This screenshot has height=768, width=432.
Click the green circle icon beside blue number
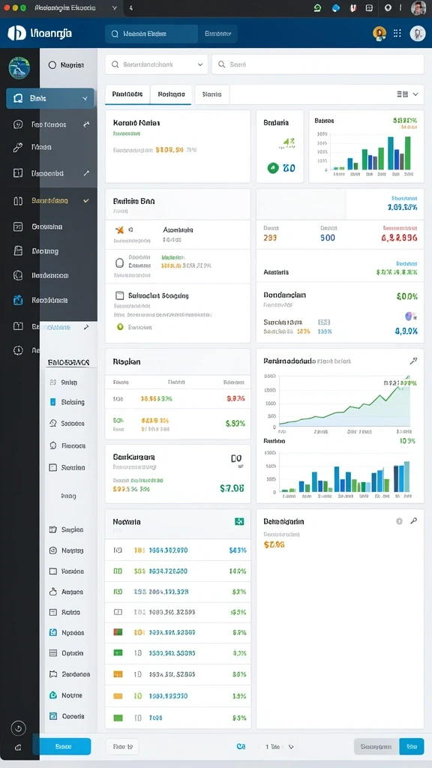pos(273,168)
